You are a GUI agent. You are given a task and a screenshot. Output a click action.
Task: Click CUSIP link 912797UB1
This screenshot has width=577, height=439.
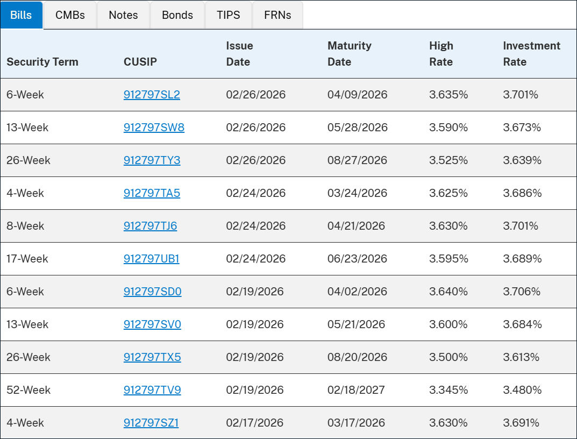tap(151, 259)
